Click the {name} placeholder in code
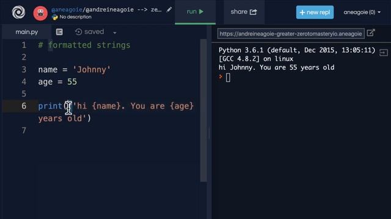The height and width of the screenshot is (219, 391). pos(106,106)
